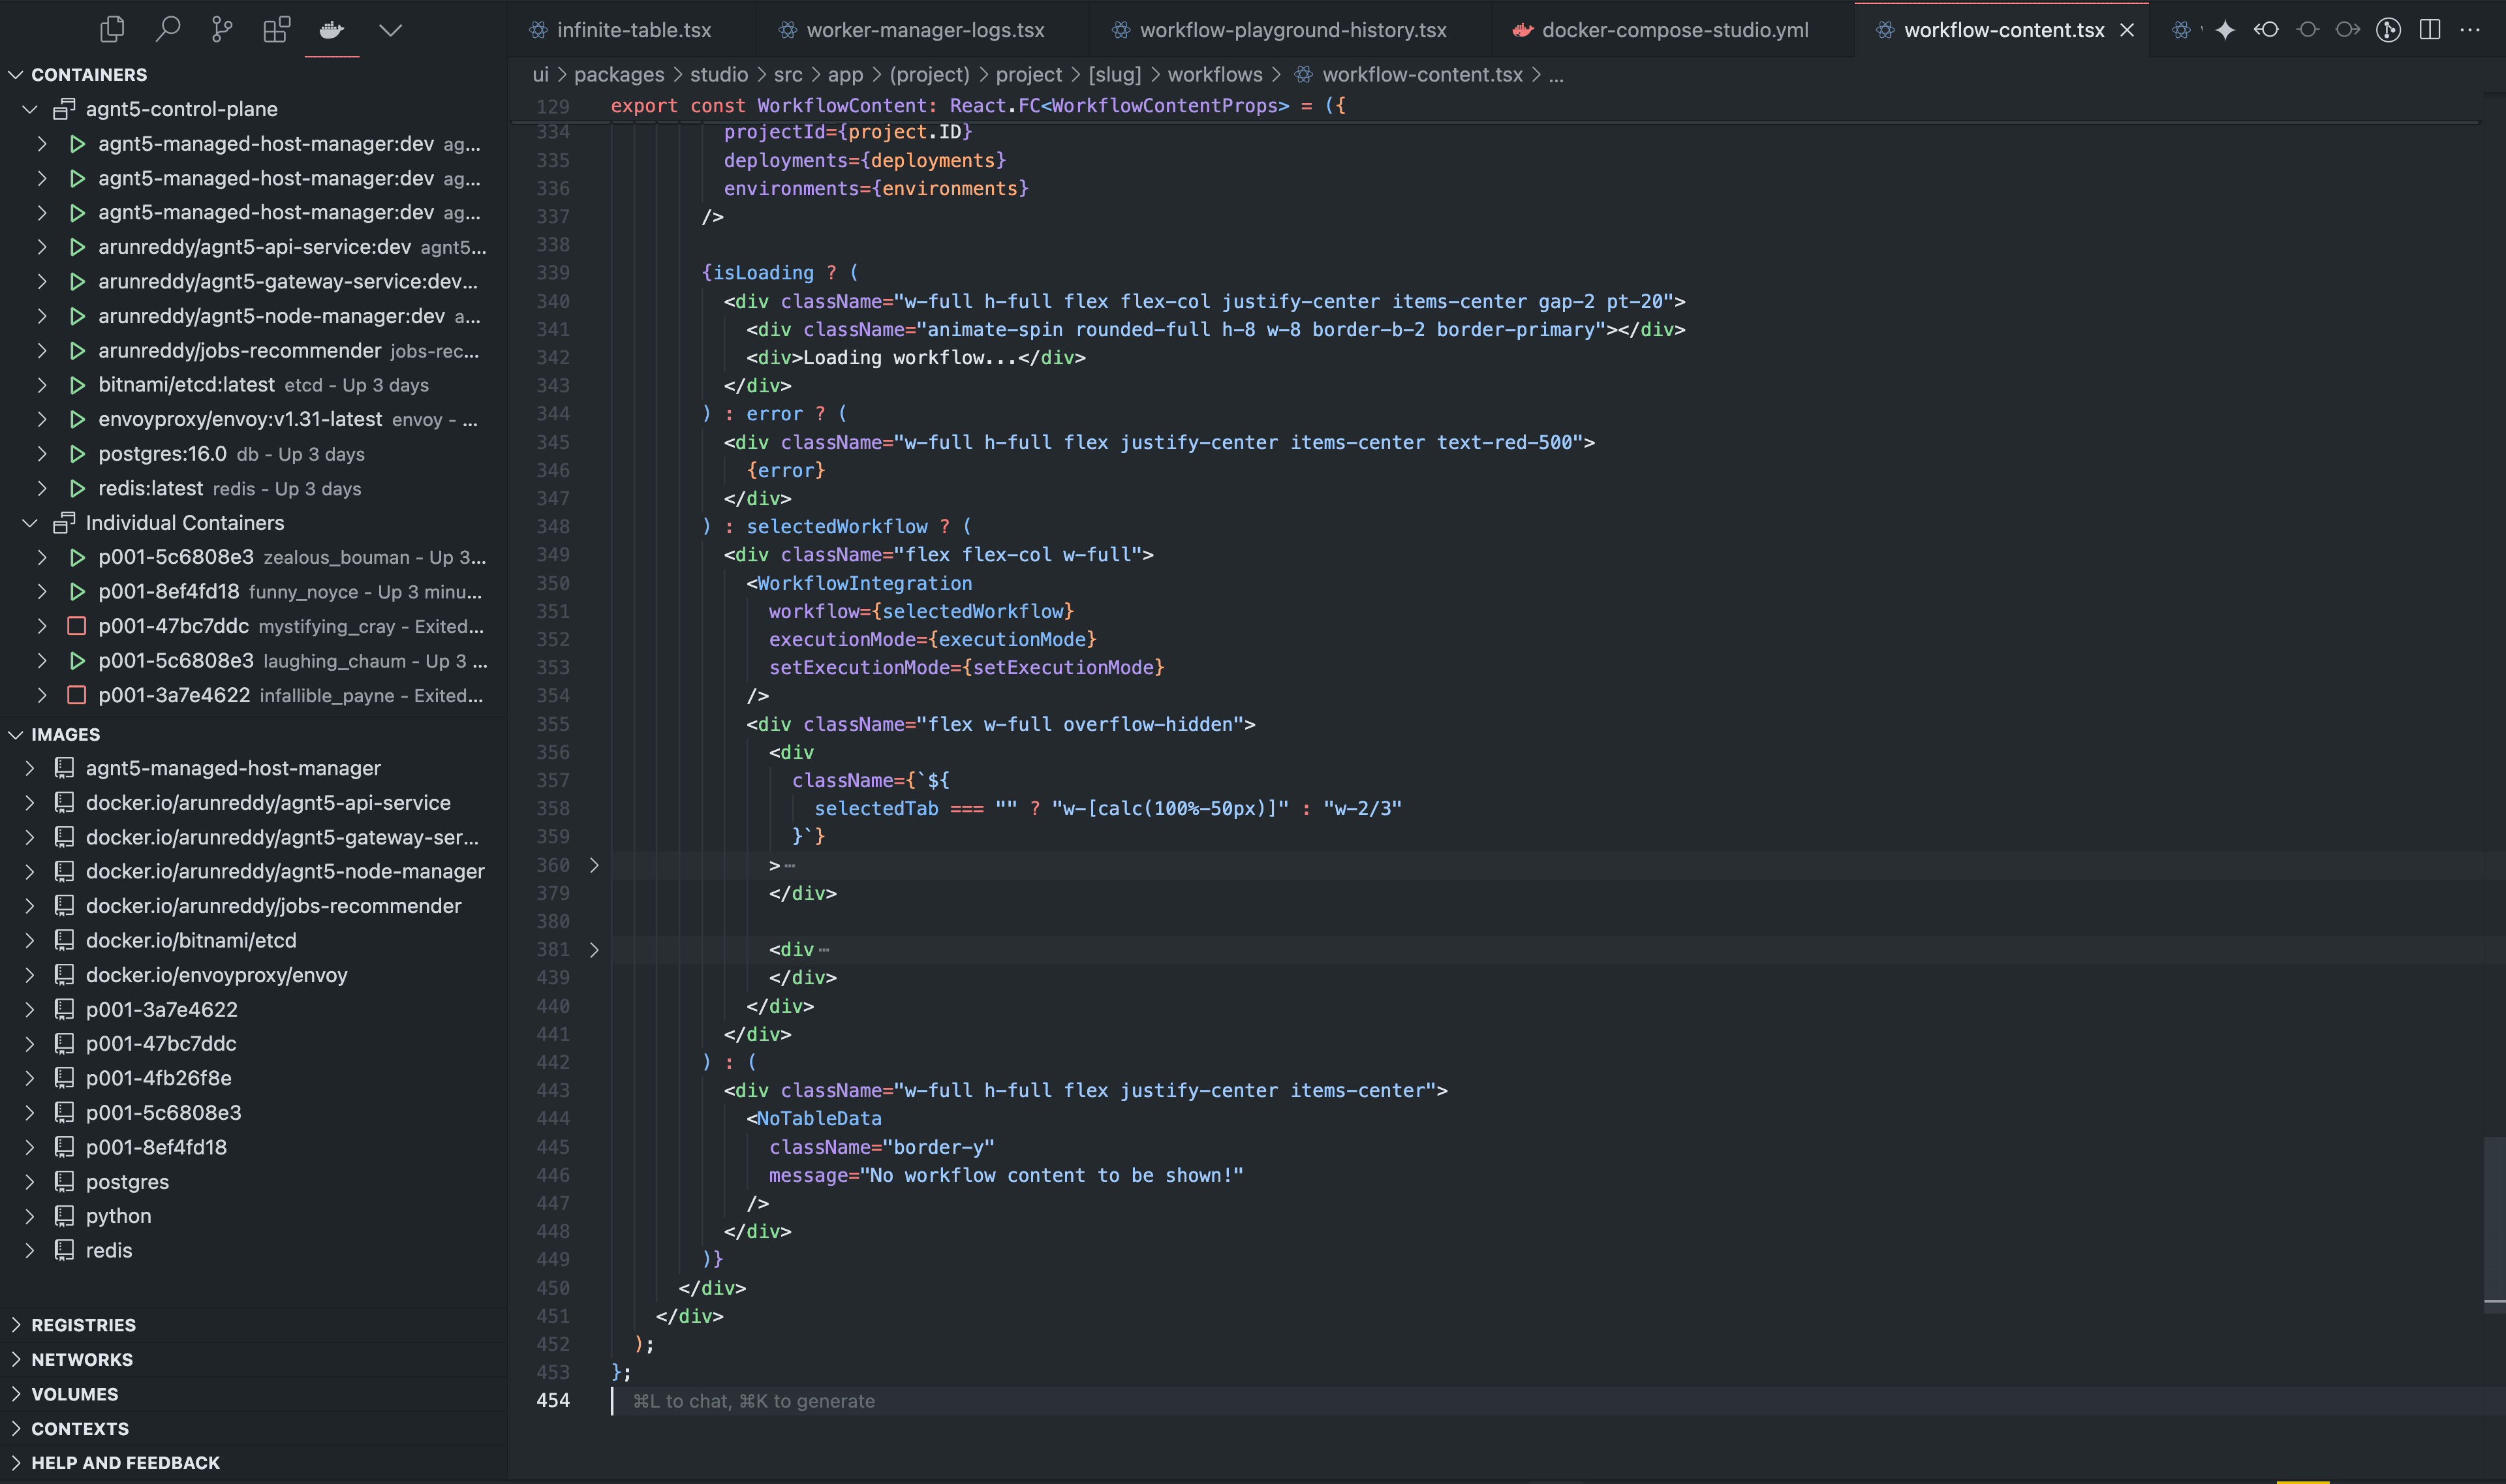Click the agnt5-control-plane compose group icon
The height and width of the screenshot is (1484, 2506).
pos(64,109)
